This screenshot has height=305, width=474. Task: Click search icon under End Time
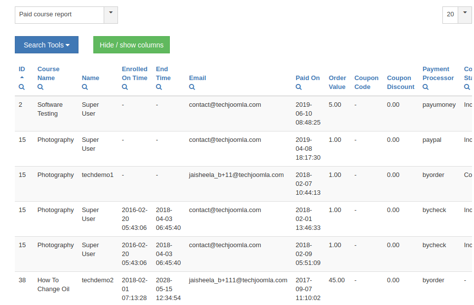[x=159, y=87]
